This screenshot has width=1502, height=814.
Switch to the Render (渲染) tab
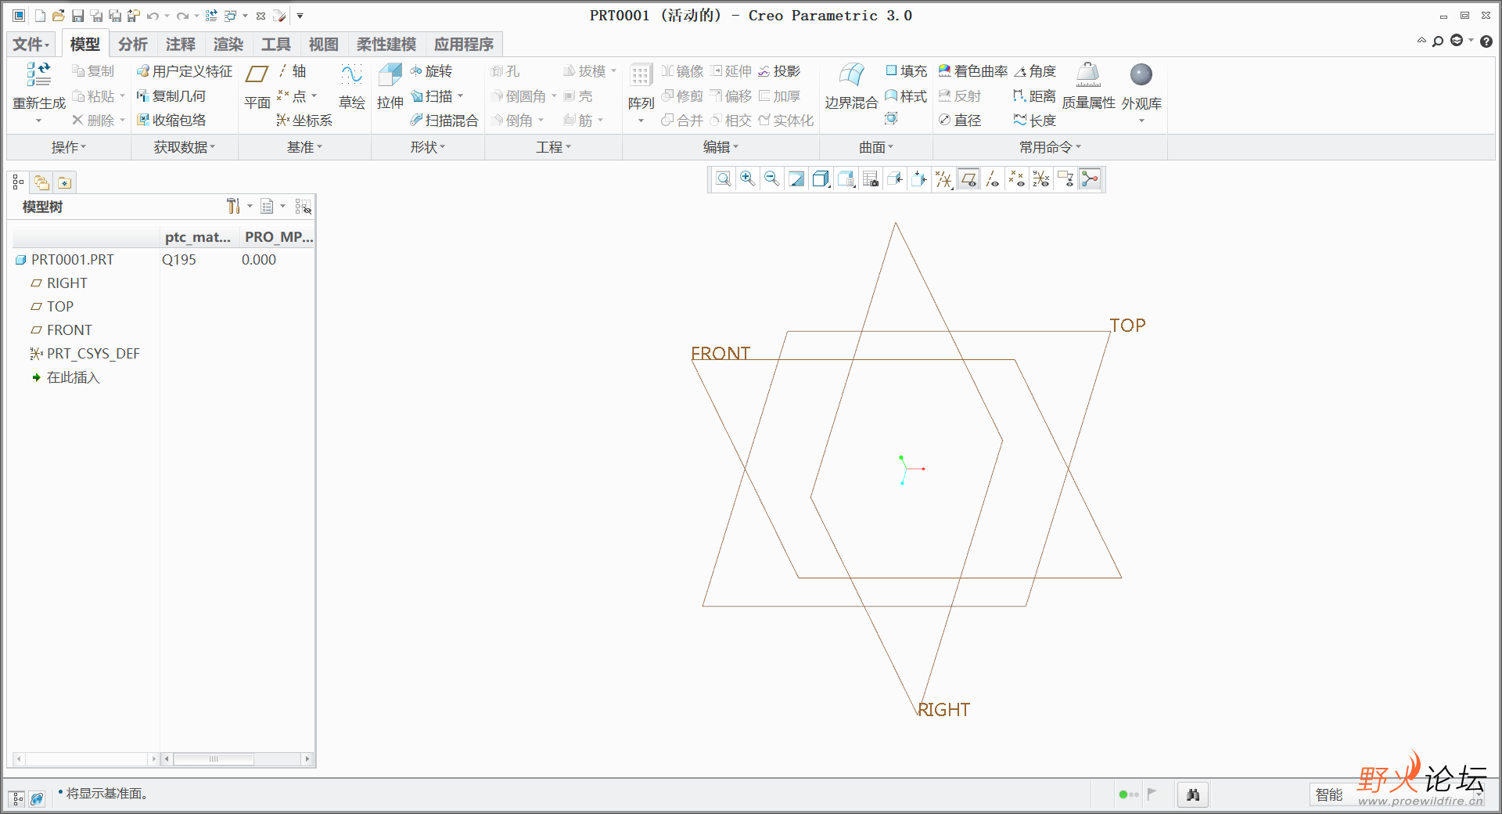228,45
